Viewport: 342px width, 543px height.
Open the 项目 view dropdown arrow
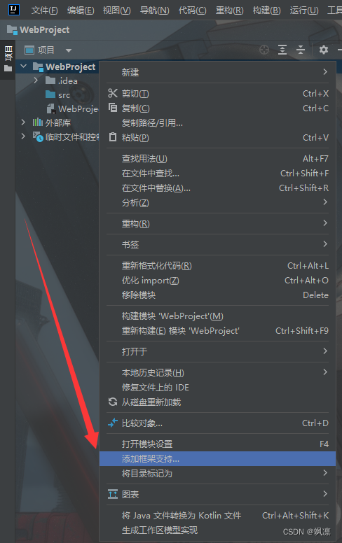tap(69, 50)
